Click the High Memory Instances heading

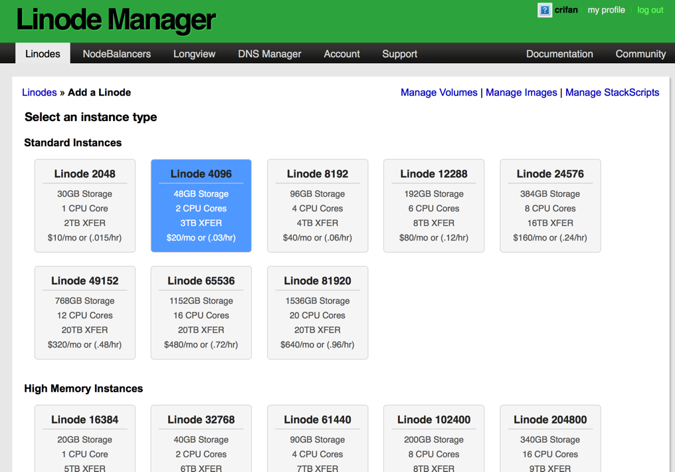click(84, 388)
